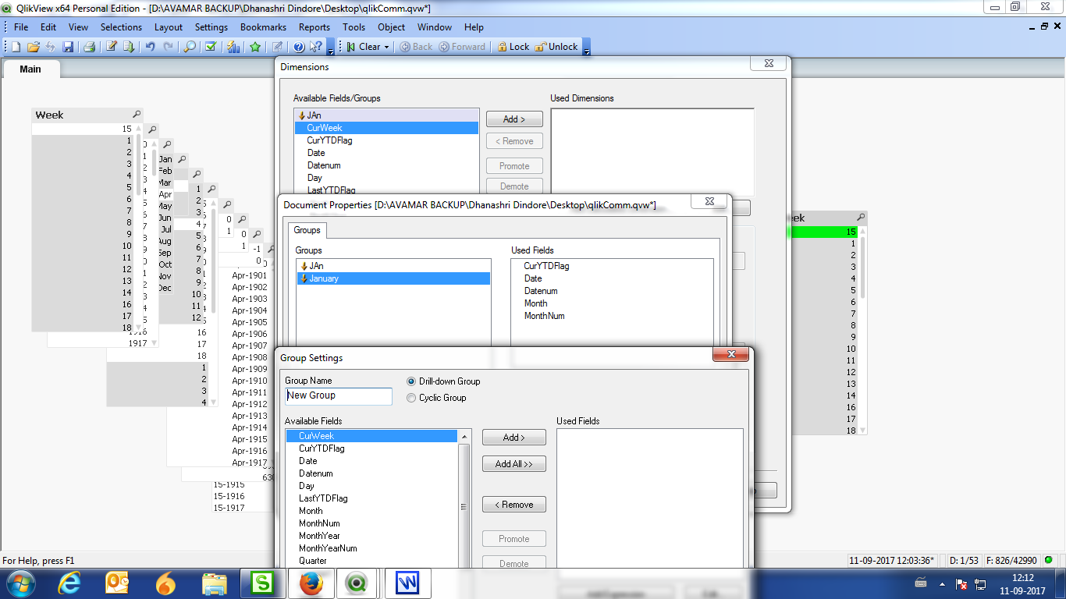1066x599 pixels.
Task: Open the Edit Script toolbar icon
Action: [112, 47]
